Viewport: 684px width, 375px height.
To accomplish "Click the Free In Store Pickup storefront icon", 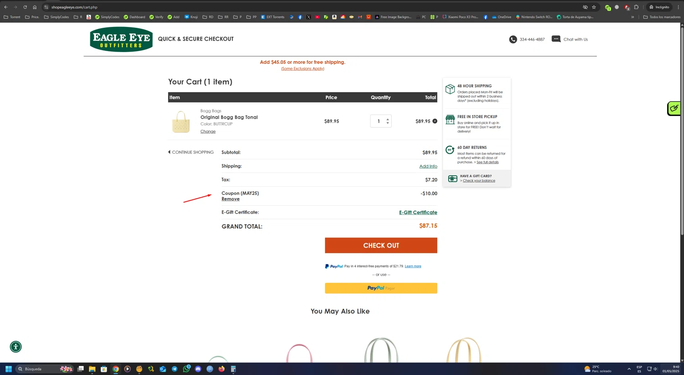I will (x=450, y=120).
